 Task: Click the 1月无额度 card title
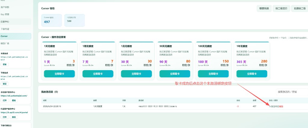[x=126, y=46]
